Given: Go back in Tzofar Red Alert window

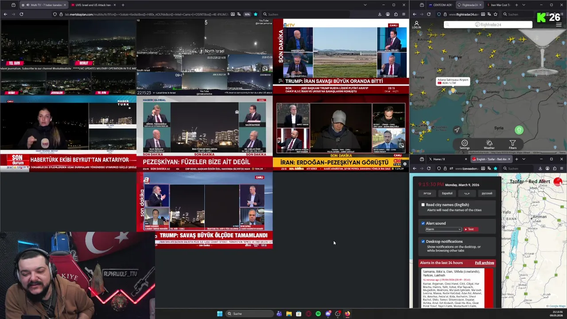Looking at the screenshot, I should point(415,168).
